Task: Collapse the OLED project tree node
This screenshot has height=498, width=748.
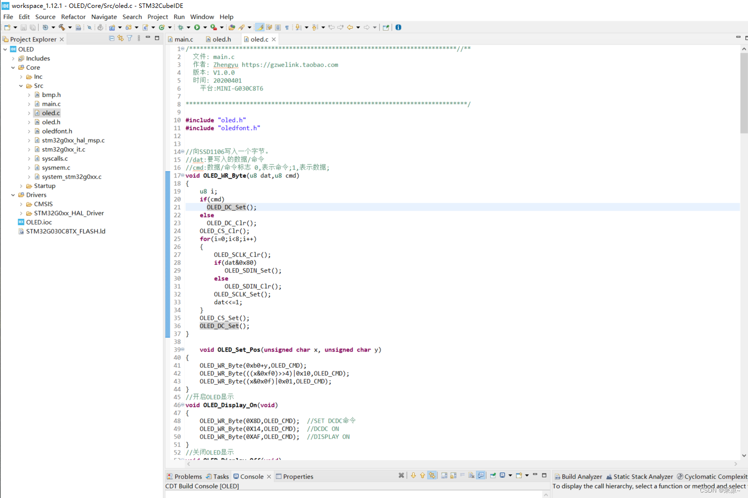Action: 5,49
